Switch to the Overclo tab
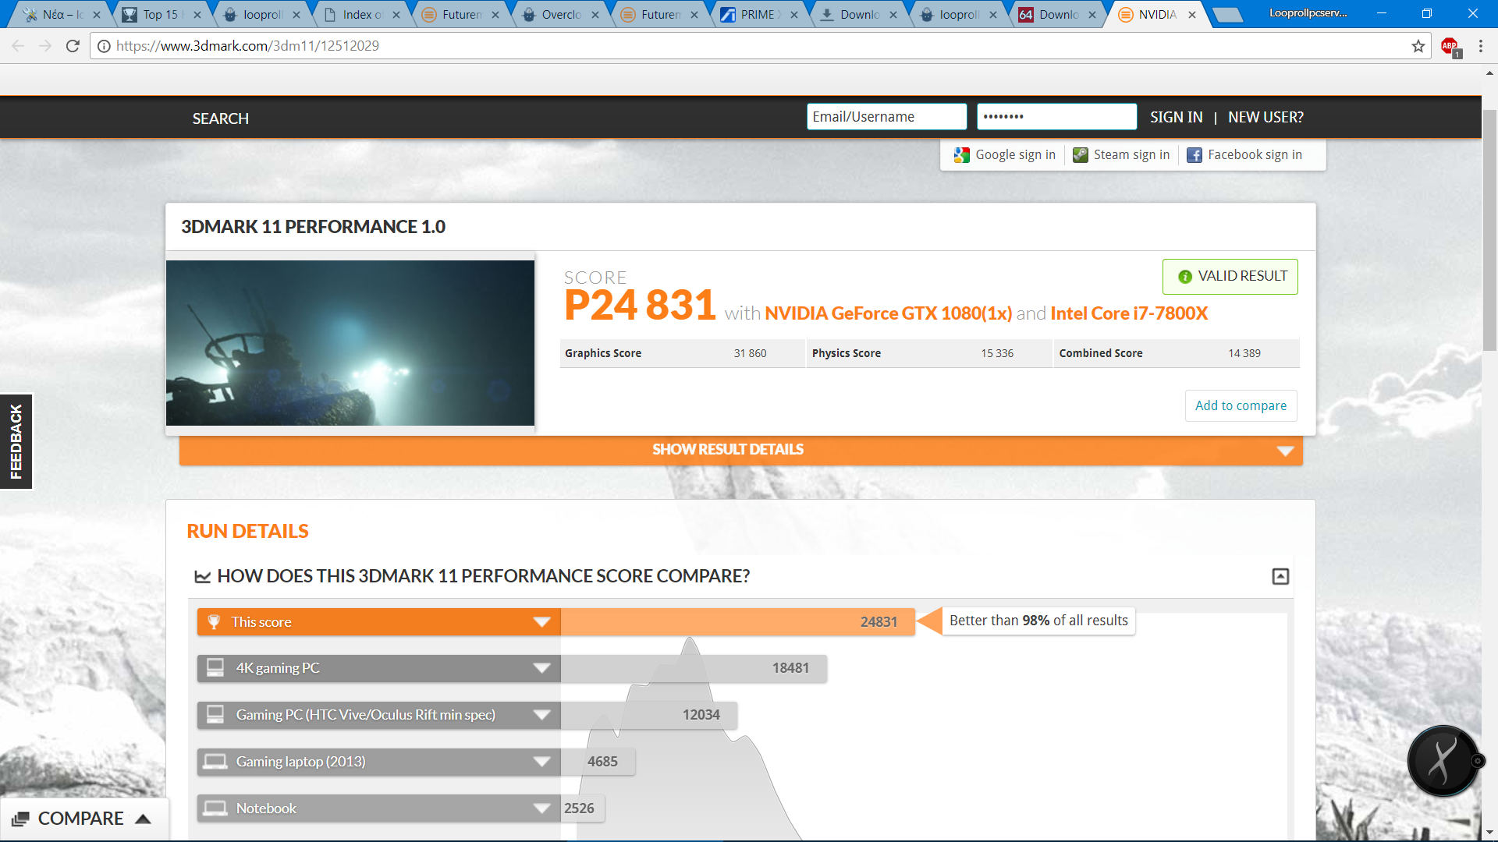The width and height of the screenshot is (1498, 842). 560,14
